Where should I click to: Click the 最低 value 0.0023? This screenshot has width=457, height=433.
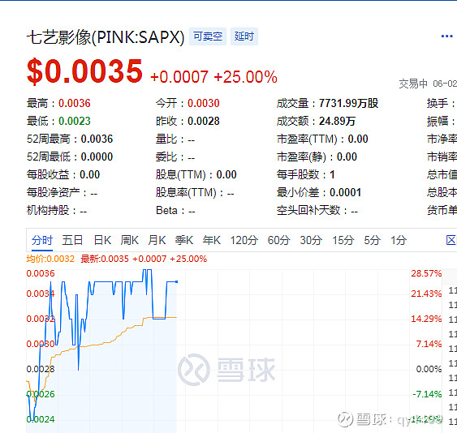[75, 121]
